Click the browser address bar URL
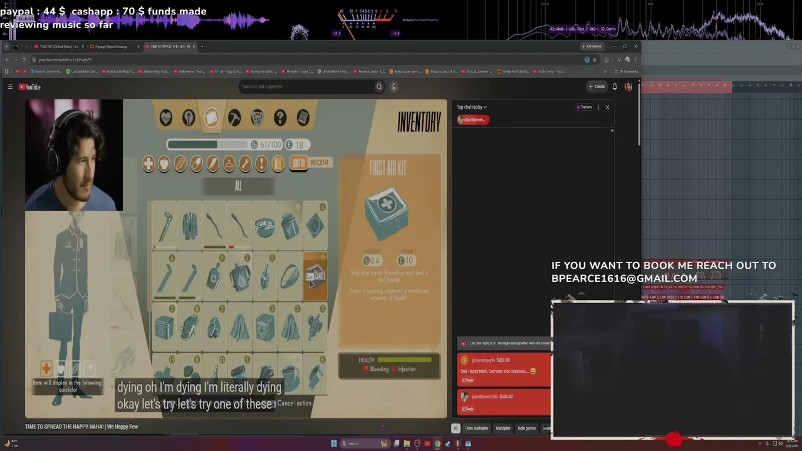Image resolution: width=802 pixels, height=451 pixels. pos(65,60)
